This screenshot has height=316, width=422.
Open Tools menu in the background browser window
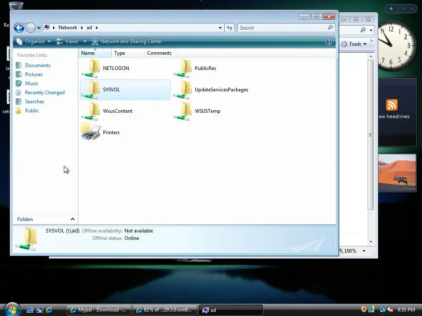[354, 44]
